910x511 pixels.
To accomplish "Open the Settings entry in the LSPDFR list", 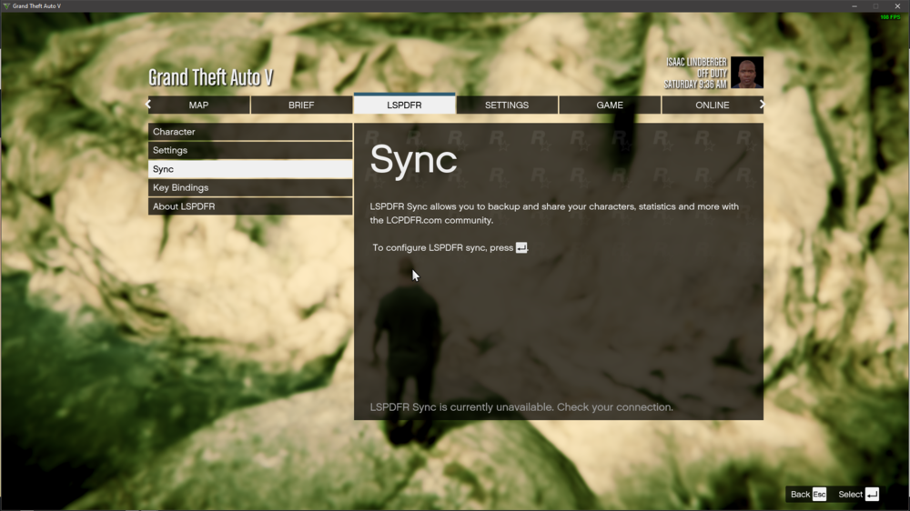I will click(250, 150).
